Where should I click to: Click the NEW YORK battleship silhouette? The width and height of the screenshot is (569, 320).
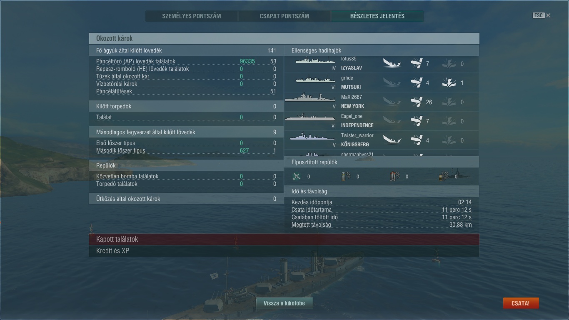click(310, 98)
